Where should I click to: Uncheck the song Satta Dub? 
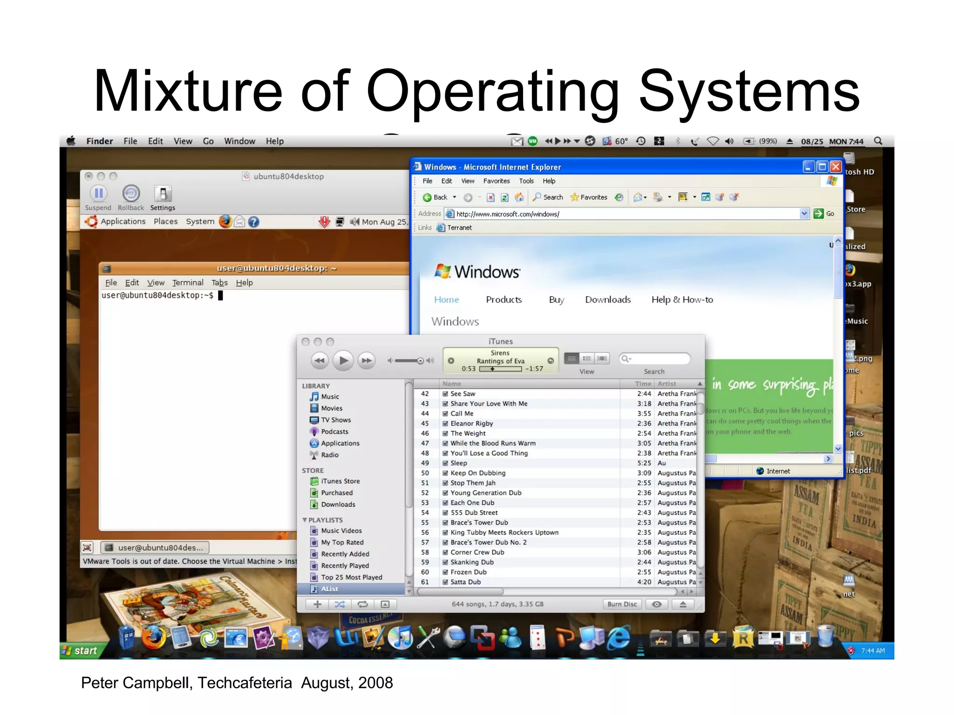pos(445,582)
